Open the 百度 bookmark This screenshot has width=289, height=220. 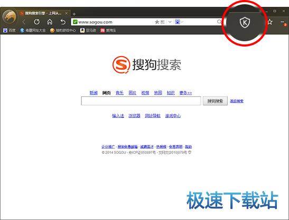(10, 30)
